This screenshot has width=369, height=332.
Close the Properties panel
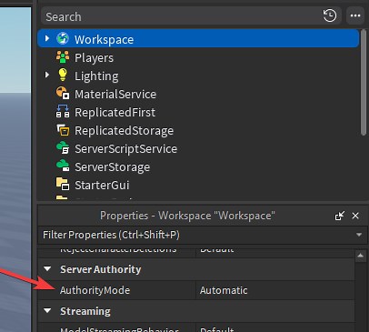pos(355,216)
